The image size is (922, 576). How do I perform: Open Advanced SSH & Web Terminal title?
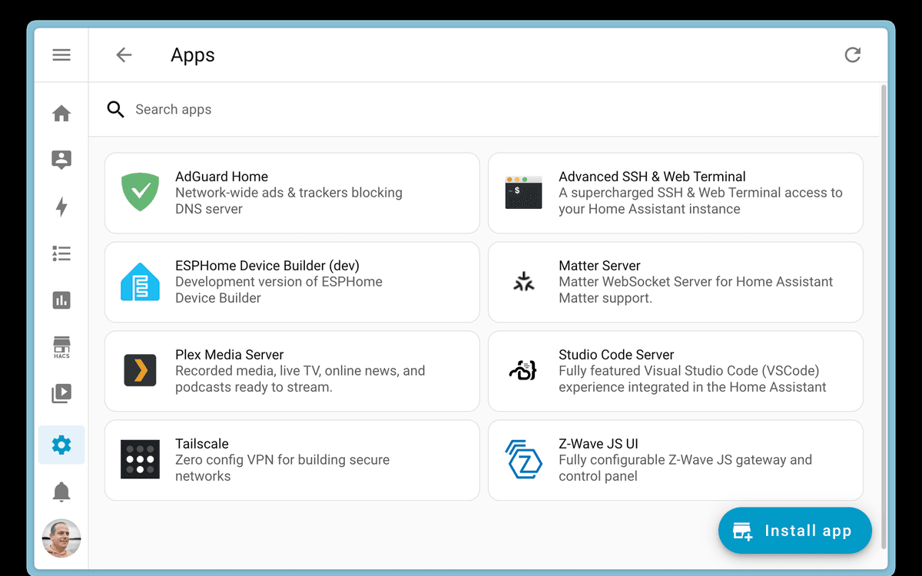[x=652, y=177]
